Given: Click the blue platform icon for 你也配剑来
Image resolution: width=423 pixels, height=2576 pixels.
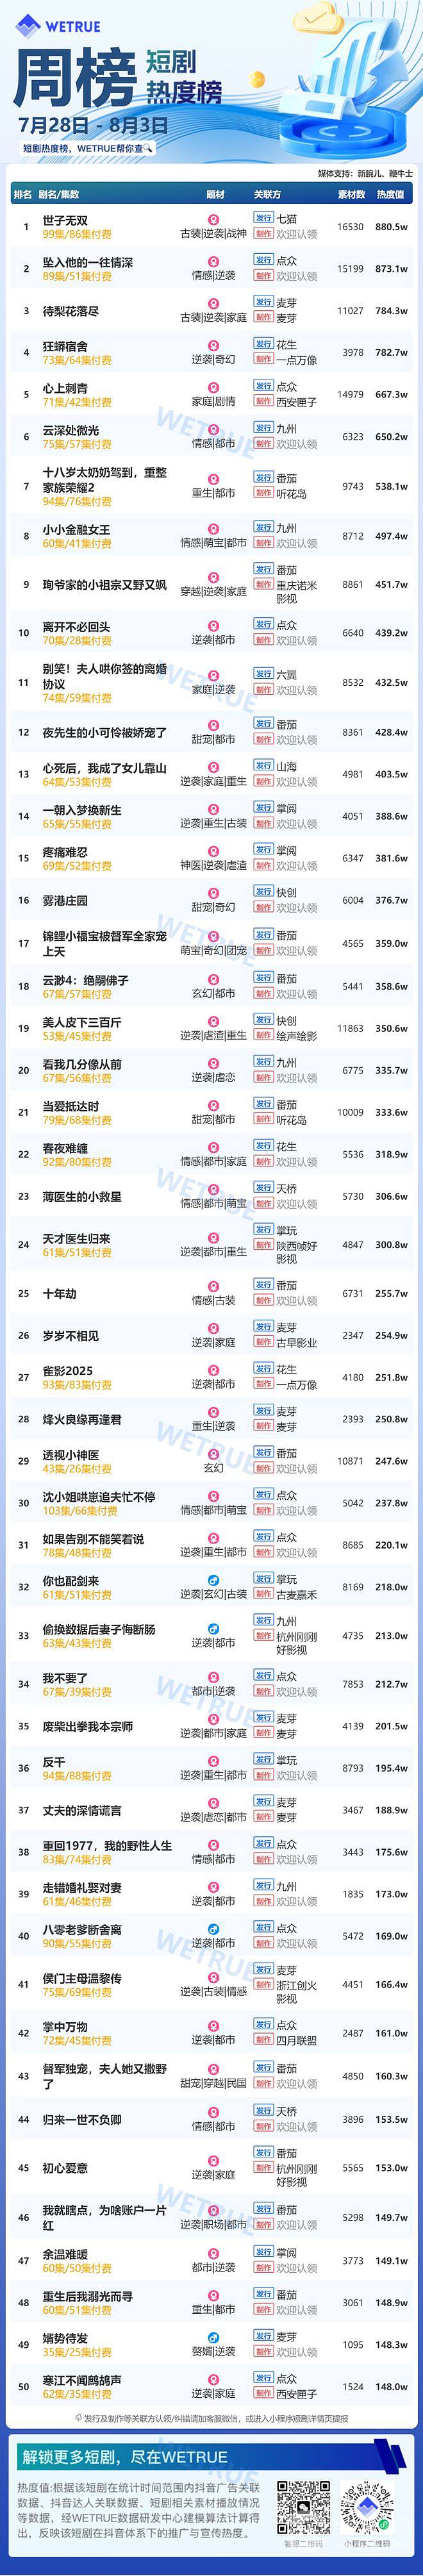Looking at the screenshot, I should tap(212, 1580).
